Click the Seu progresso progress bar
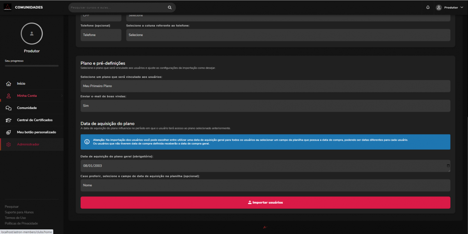This screenshot has height=234, width=468. pyautogui.click(x=32, y=66)
